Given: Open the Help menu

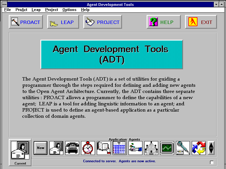Looking at the screenshot, I should (85, 10).
